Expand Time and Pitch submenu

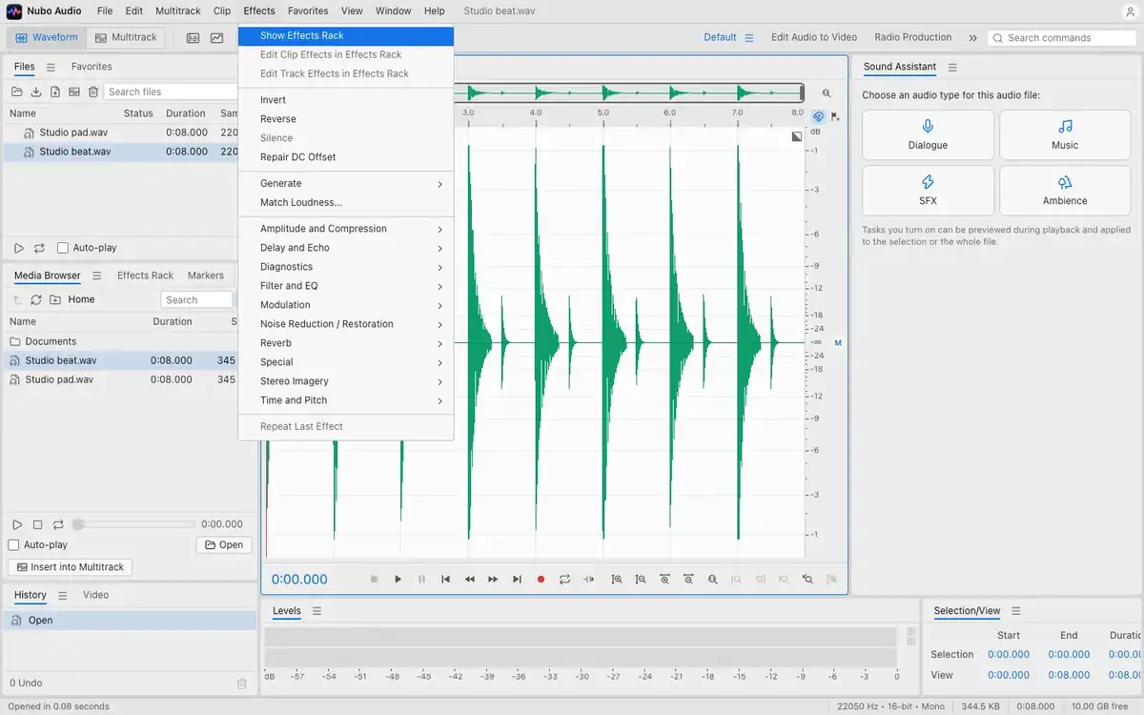click(346, 400)
